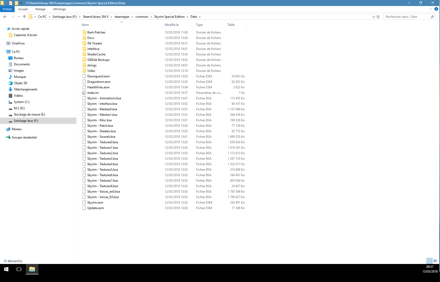The width and height of the screenshot is (440, 282).
Task: Switch to large icons view
Action: click(x=435, y=261)
